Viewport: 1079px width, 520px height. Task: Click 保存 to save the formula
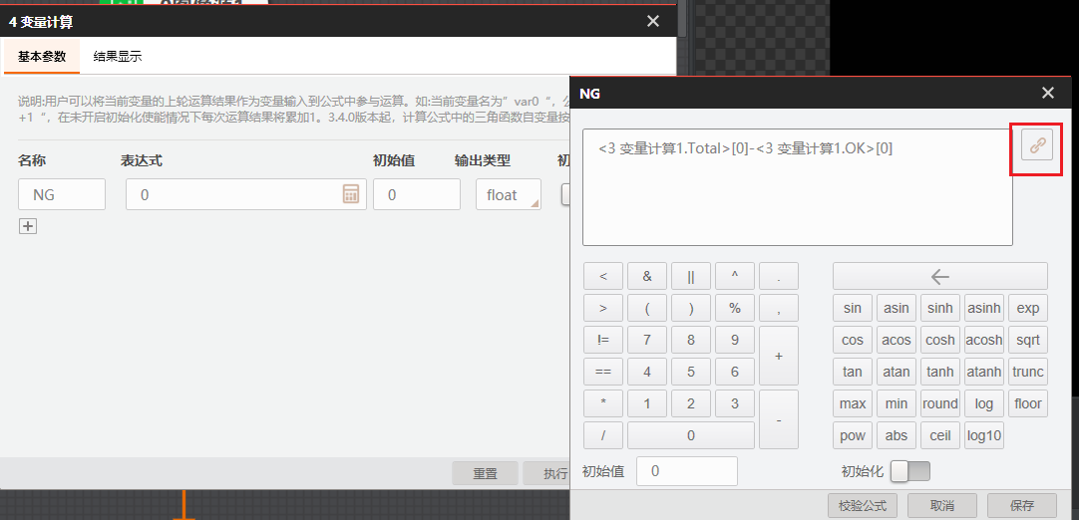(x=1021, y=505)
